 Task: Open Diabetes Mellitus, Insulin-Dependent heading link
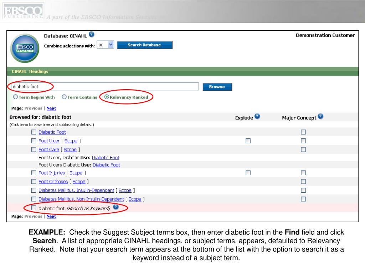[x=76, y=191]
